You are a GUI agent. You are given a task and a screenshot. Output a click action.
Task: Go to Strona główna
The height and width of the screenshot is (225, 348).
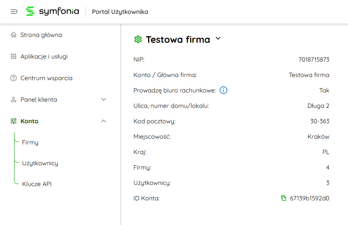pyautogui.click(x=41, y=35)
